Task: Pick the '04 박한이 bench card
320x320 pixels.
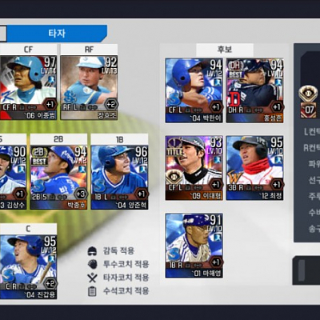Action: (194, 90)
